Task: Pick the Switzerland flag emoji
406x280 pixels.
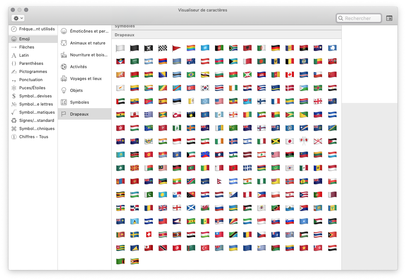Action: (x=148, y=234)
